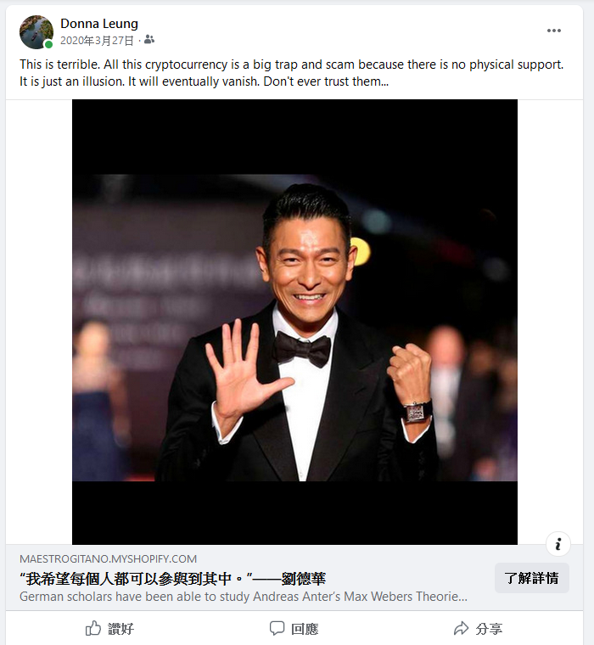Screen dimensions: 594x645
Task: Click the German scholars link description text
Action: (243, 597)
